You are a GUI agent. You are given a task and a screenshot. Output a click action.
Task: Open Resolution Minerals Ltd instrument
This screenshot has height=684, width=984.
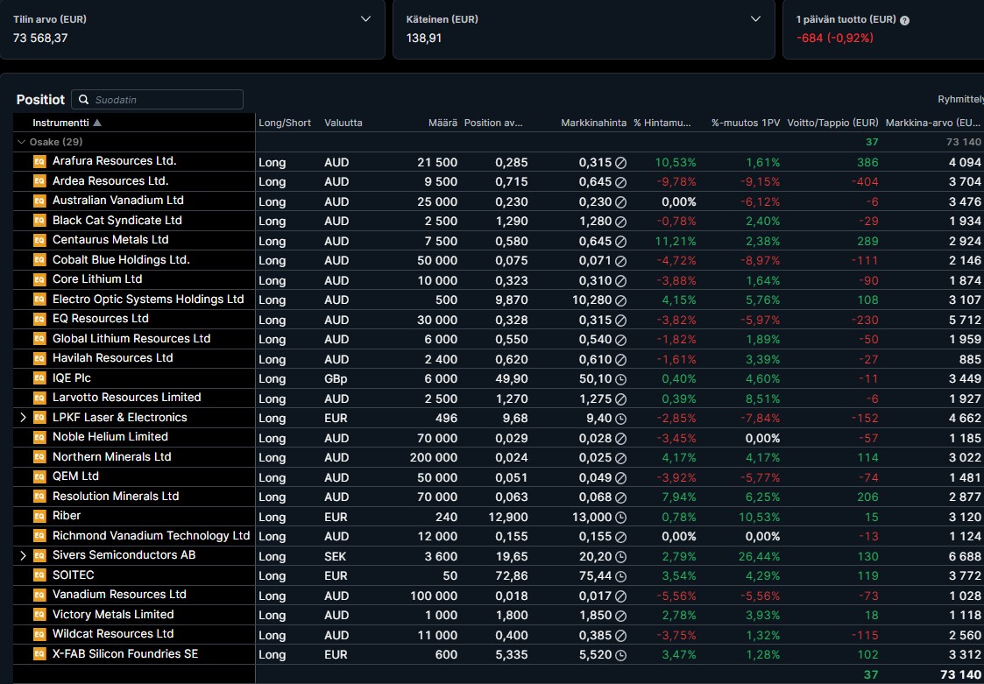coord(116,496)
